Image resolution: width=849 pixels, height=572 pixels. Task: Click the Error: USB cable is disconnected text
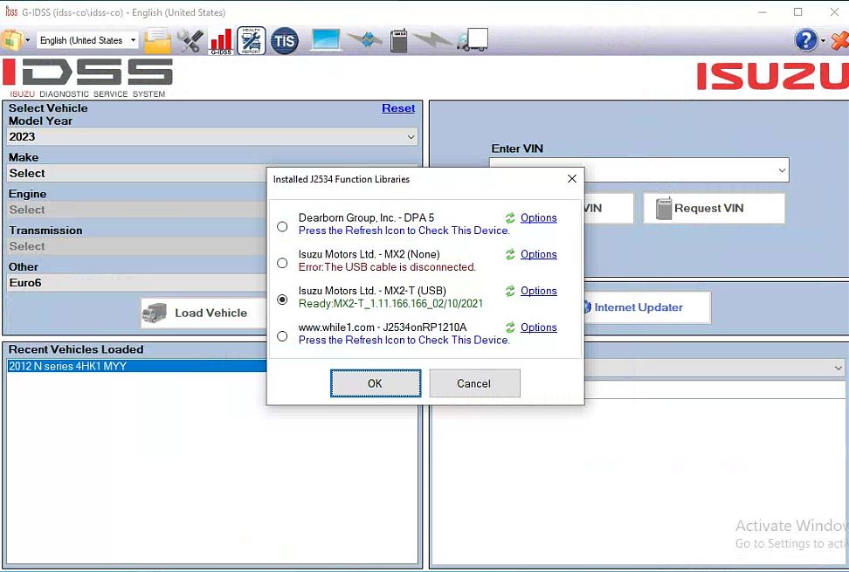[x=387, y=267]
